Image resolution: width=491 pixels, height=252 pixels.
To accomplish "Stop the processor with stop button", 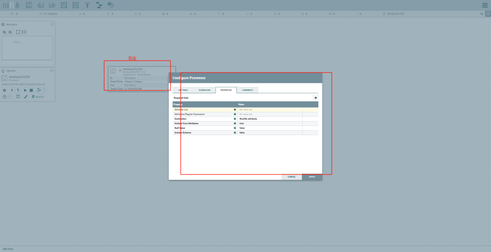I will point(31,90).
